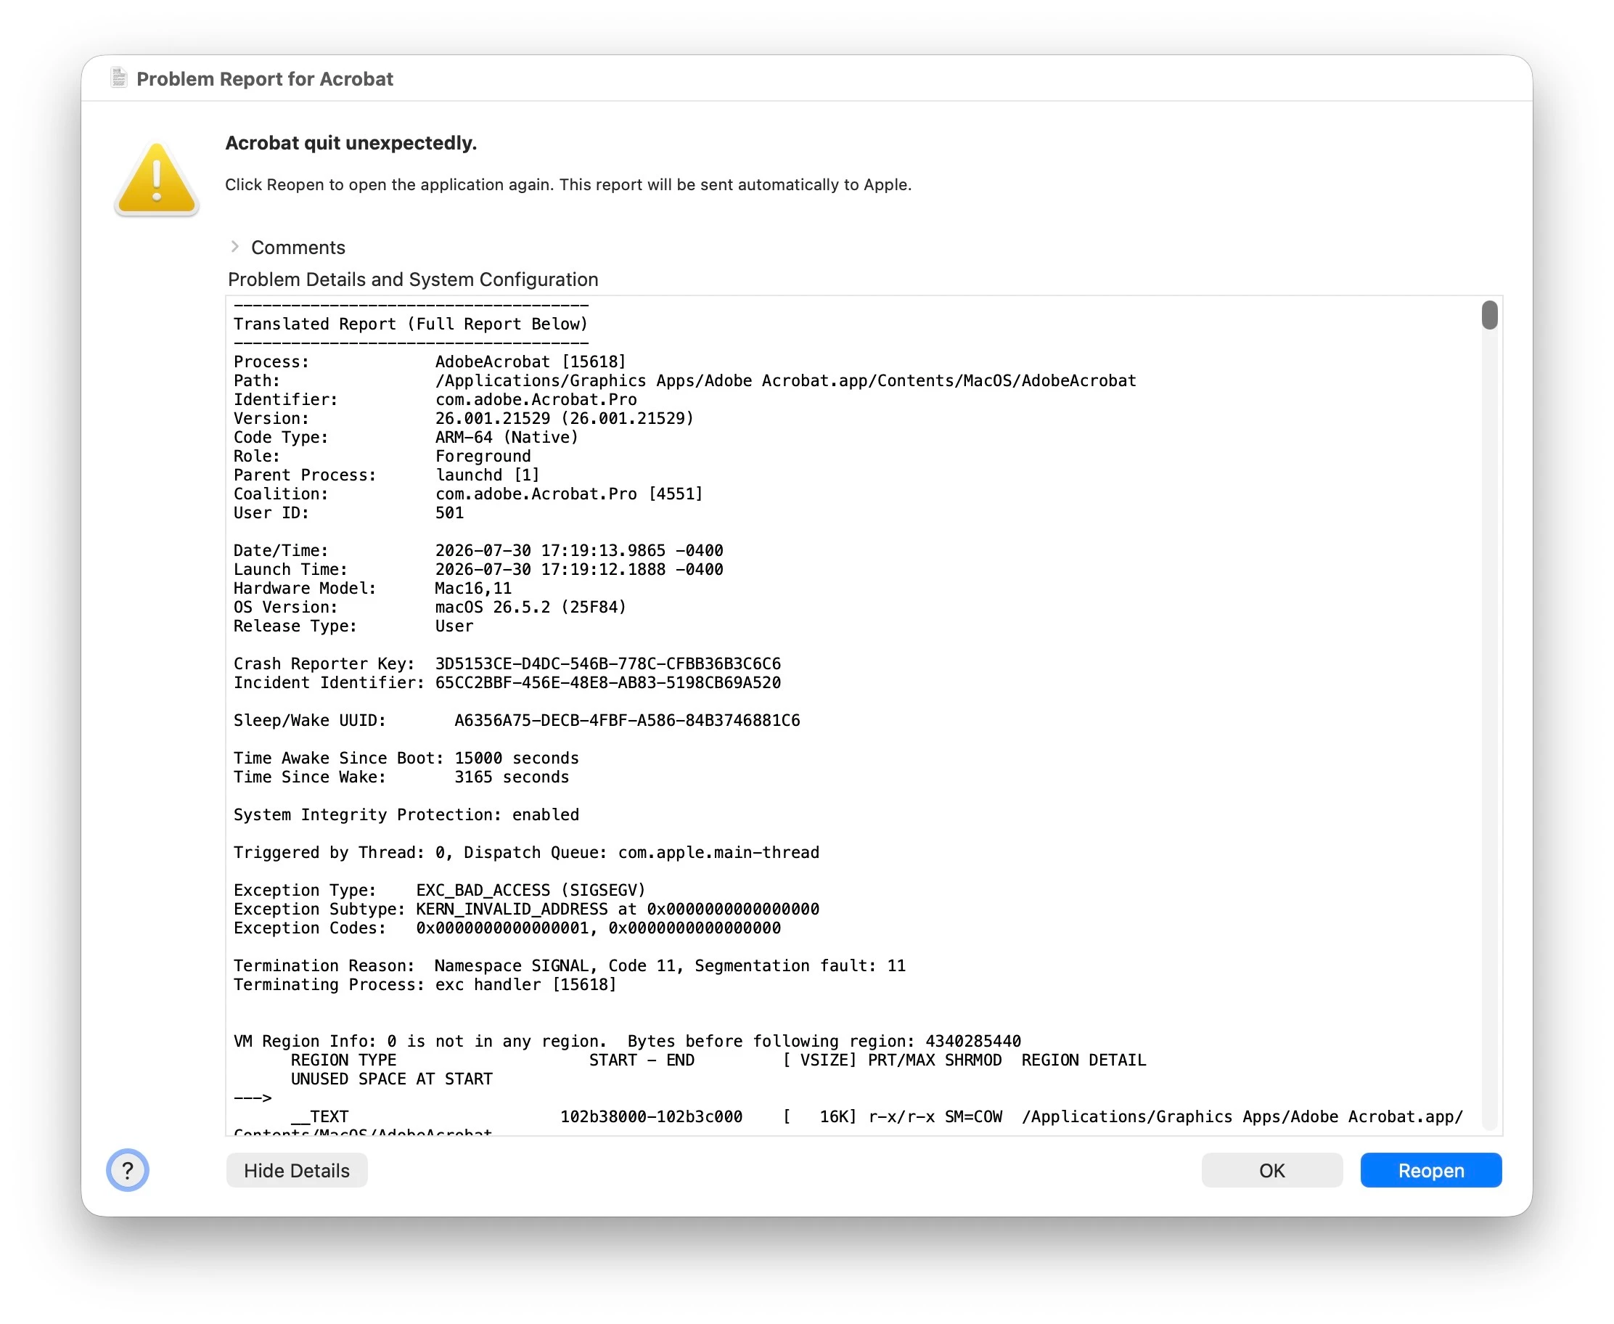Click the 'Problem Report for Acrobat' window title
The image size is (1614, 1324).
(265, 78)
